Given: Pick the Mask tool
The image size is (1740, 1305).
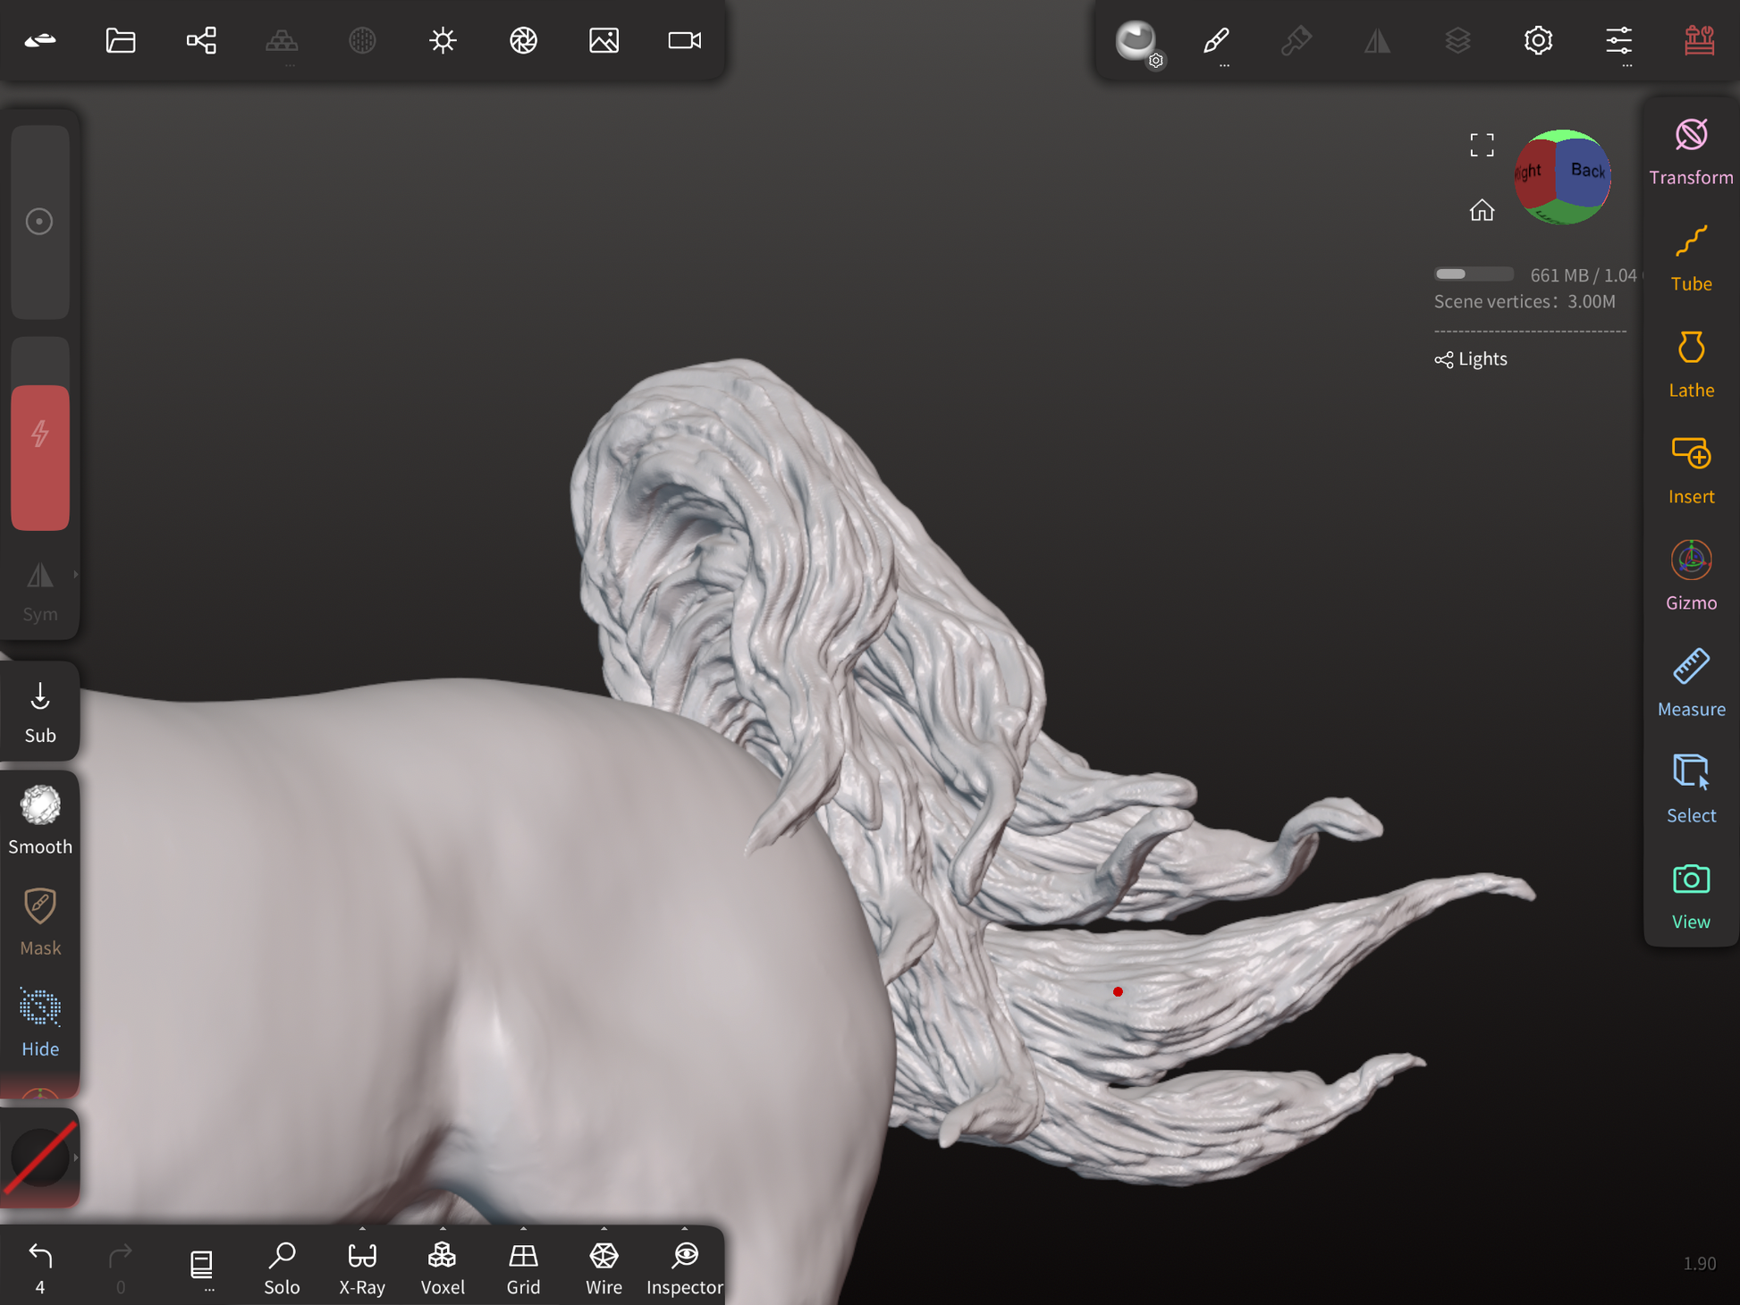Looking at the screenshot, I should point(40,921).
